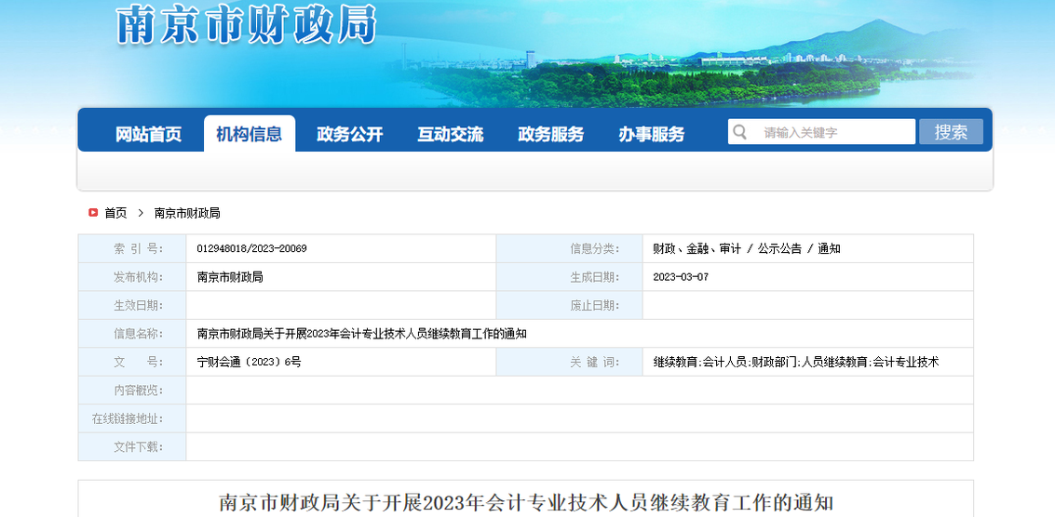Click the breadcrumb arrow separator after 首页
Screen dimensions: 1055x517
[x=141, y=213]
